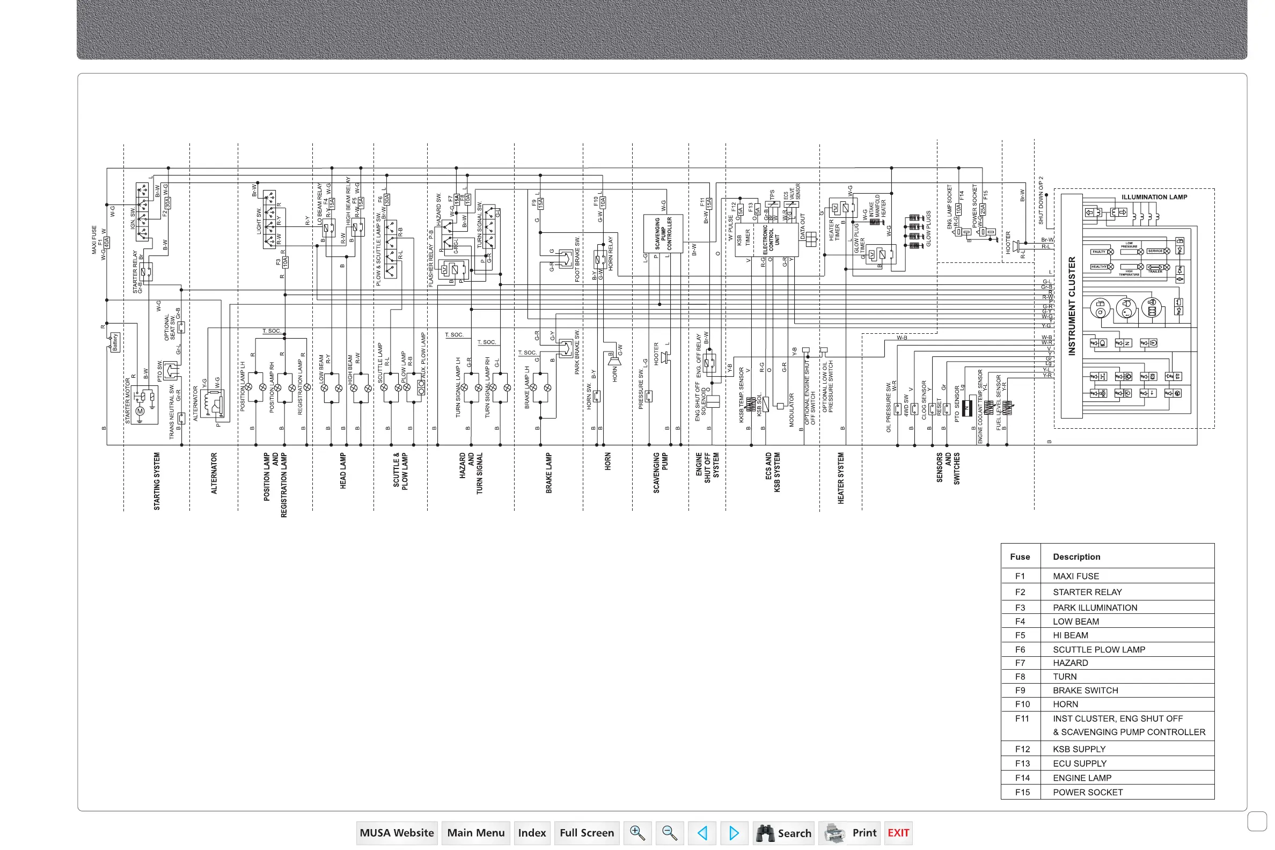1275x850 pixels.
Task: Click the Battery symbol in diagram
Action: pyautogui.click(x=115, y=342)
